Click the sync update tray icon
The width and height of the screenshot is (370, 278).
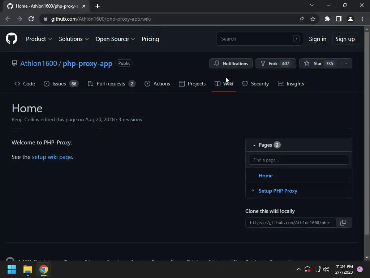pyautogui.click(x=307, y=269)
